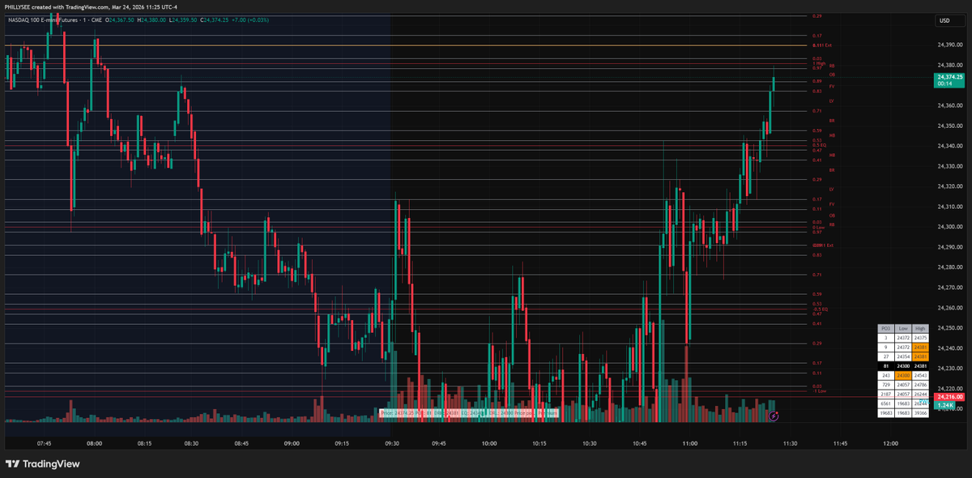Viewport: 972px width, 478px height.
Task: Click the orange 24300 cell in row 243
Action: pos(902,376)
